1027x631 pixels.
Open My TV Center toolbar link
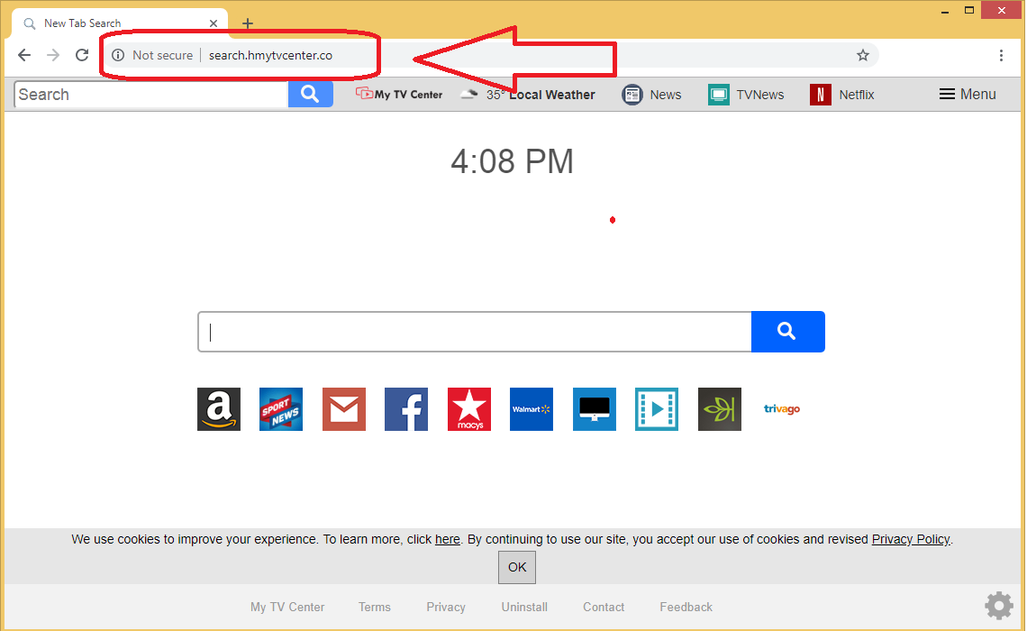(x=399, y=95)
